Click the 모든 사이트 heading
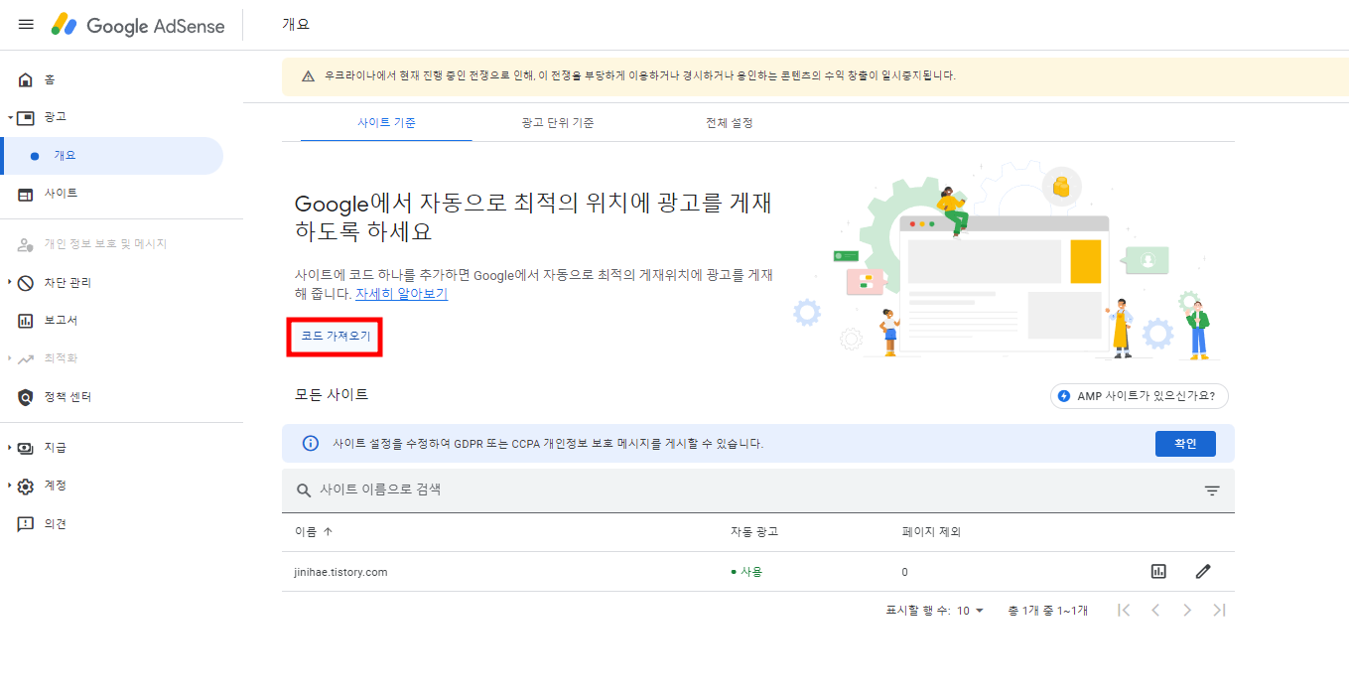 tap(332, 395)
